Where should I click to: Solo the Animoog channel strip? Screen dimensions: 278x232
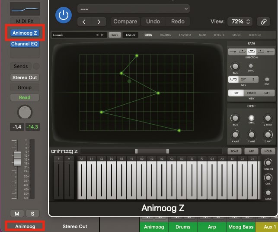tap(32, 213)
